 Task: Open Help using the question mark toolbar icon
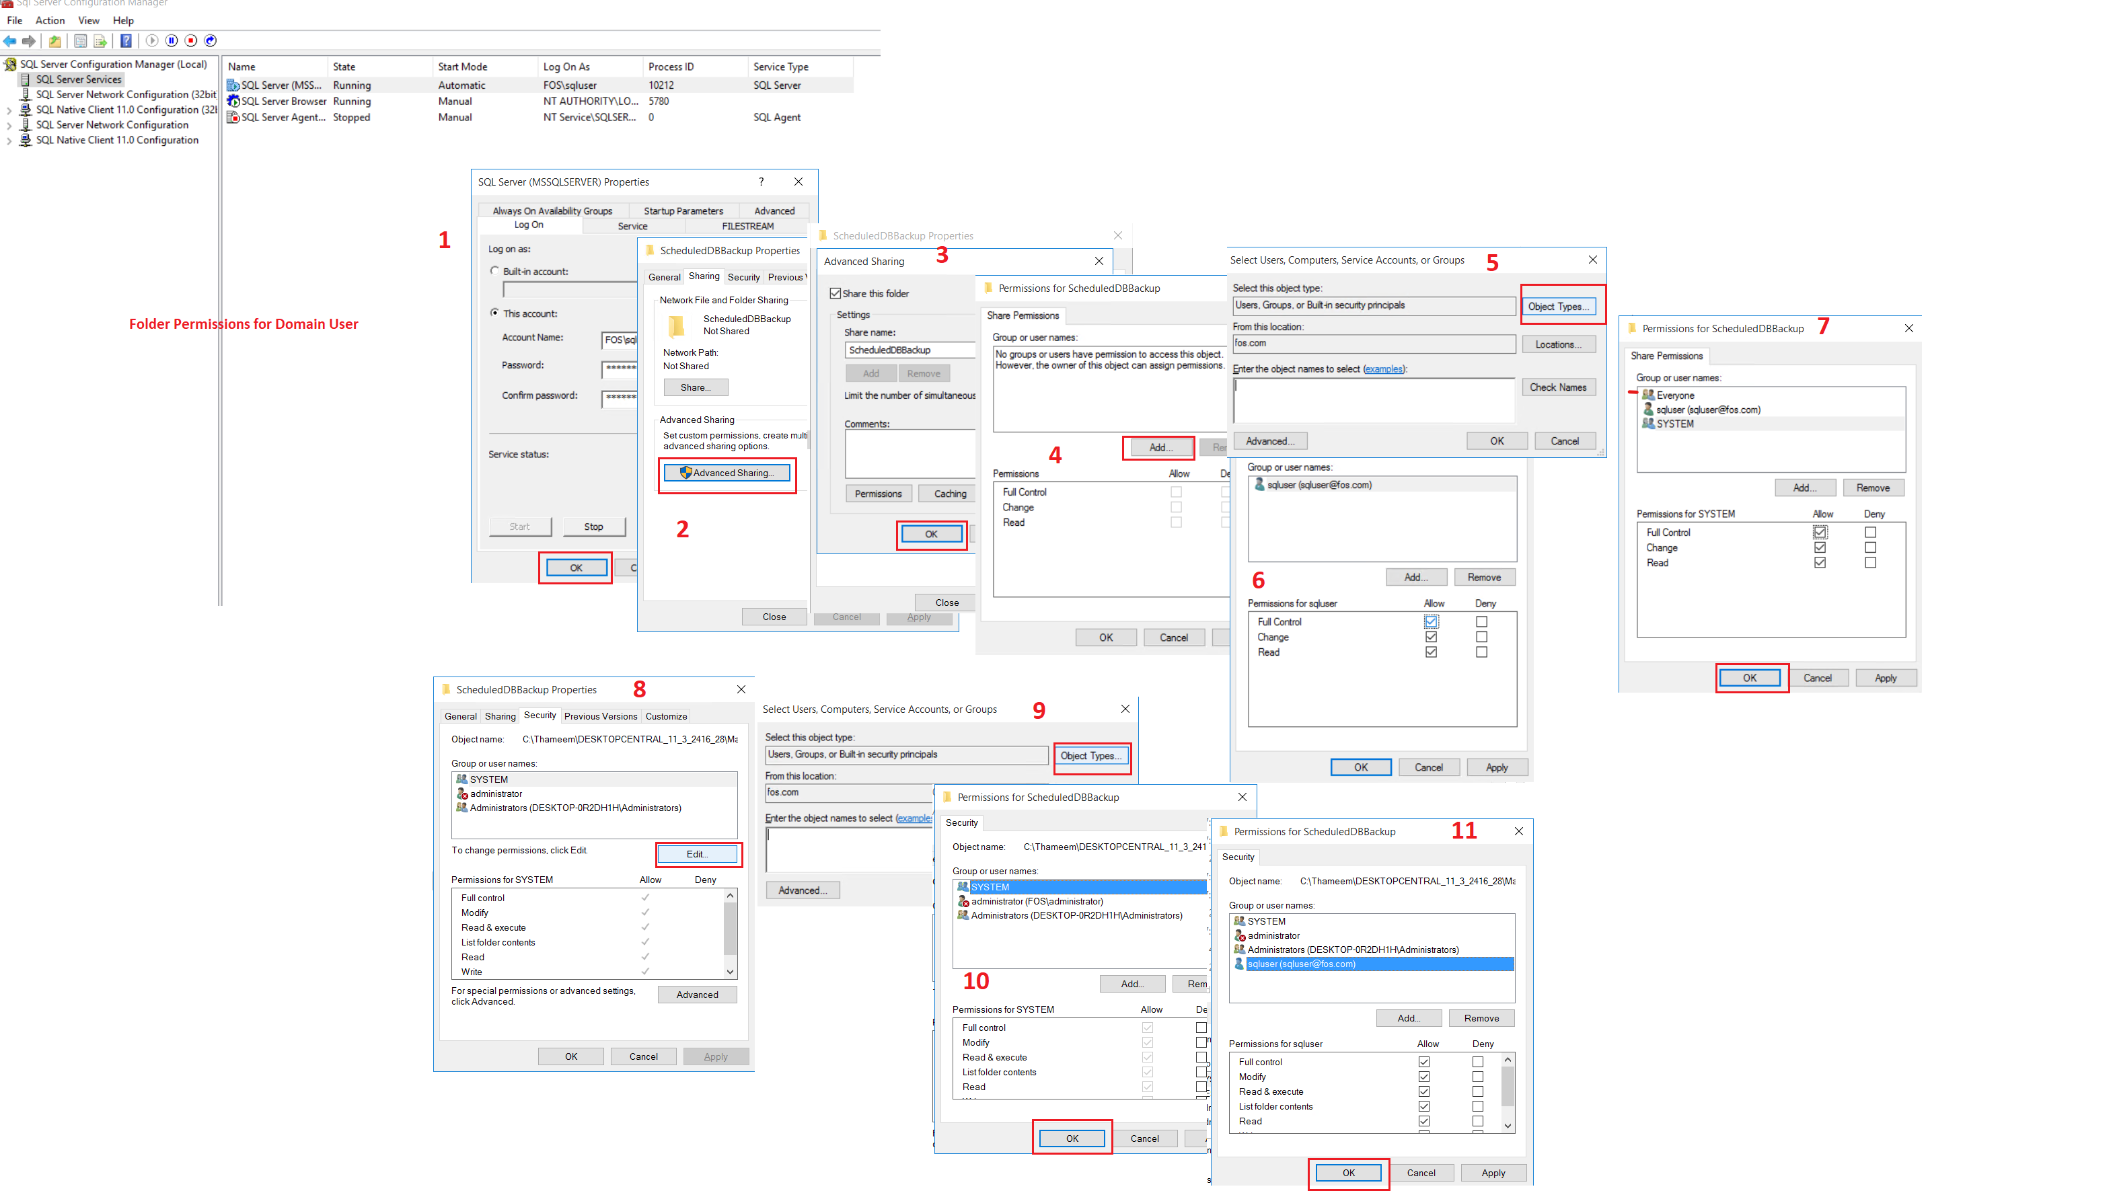(x=126, y=40)
